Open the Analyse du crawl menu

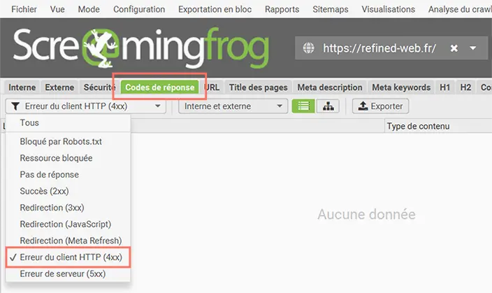coord(460,9)
